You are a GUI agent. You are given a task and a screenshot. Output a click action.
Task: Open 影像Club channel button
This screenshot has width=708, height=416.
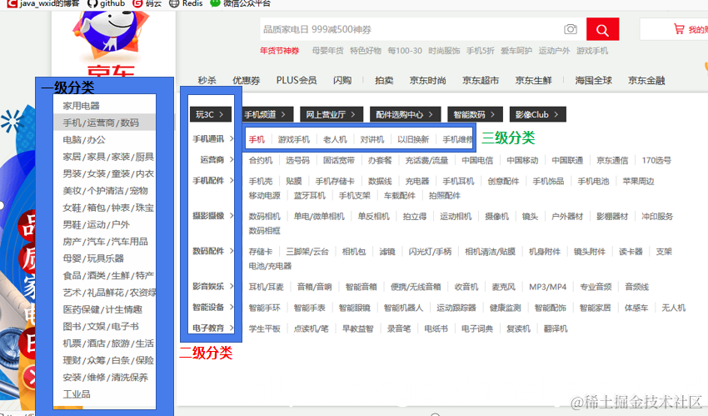[x=537, y=114]
